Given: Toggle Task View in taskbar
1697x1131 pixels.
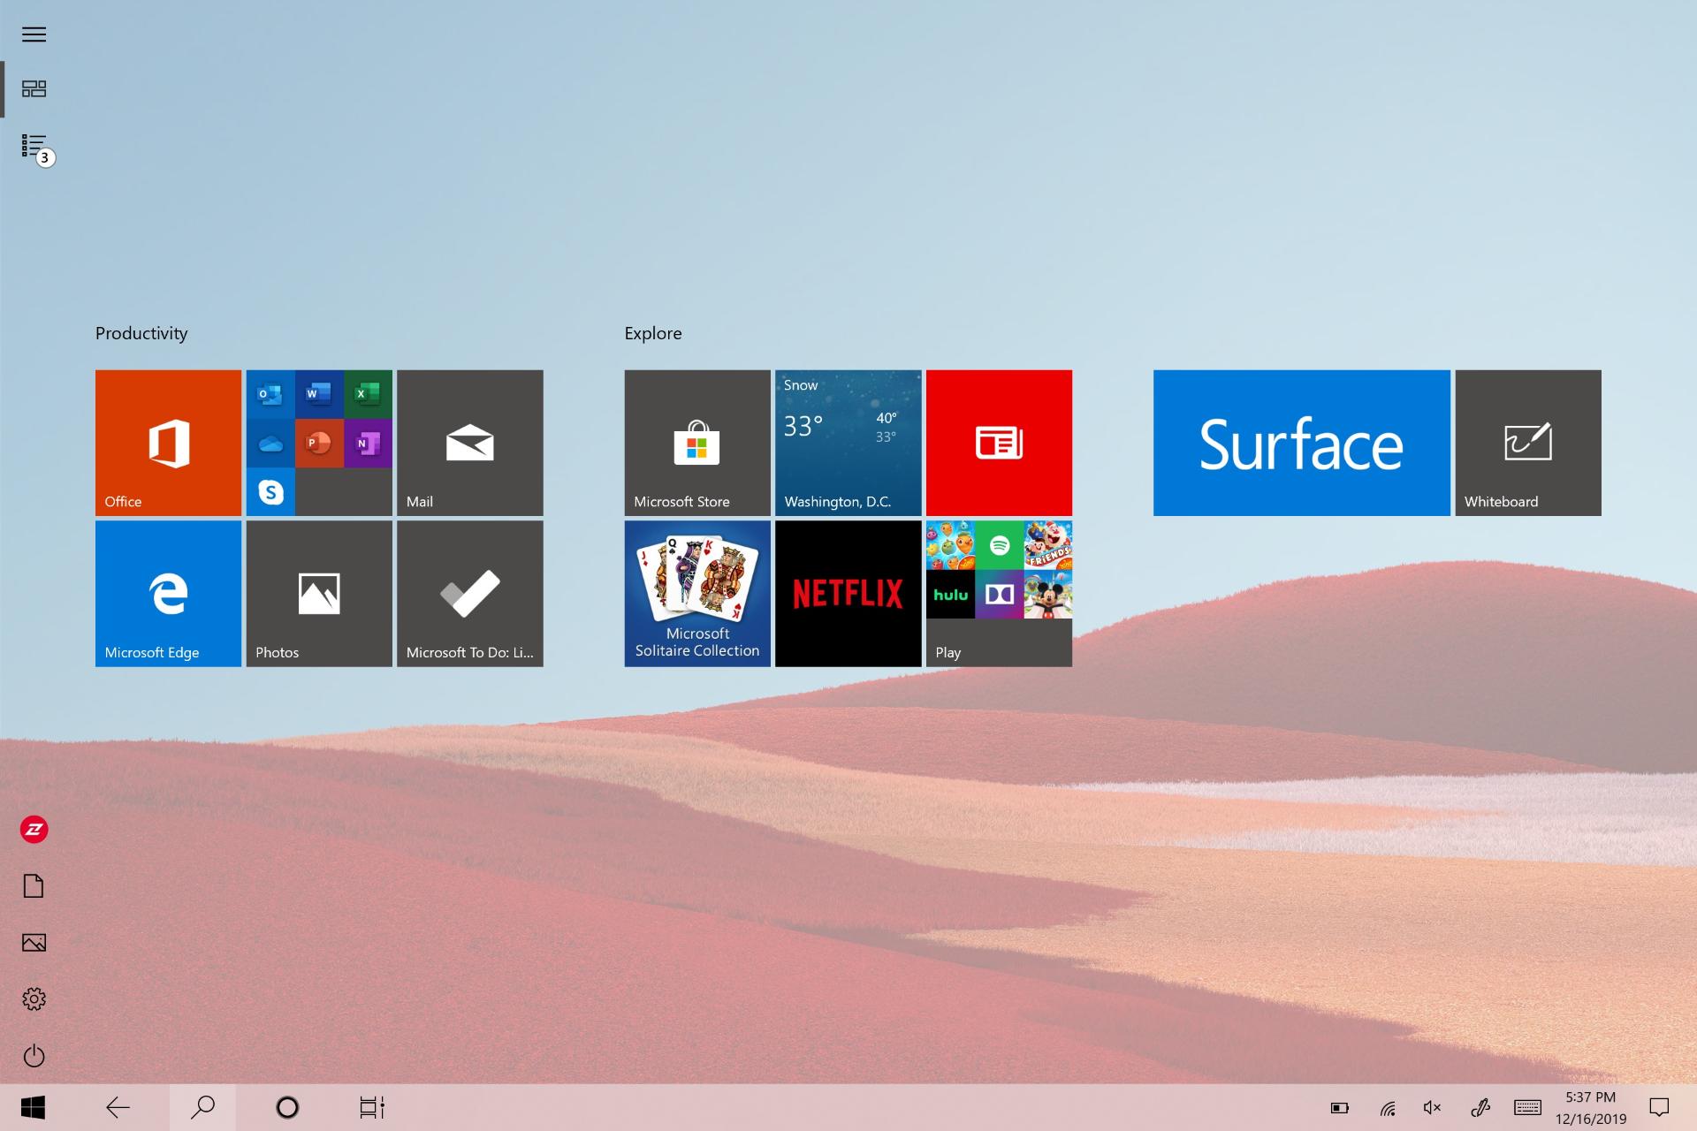Looking at the screenshot, I should [372, 1108].
